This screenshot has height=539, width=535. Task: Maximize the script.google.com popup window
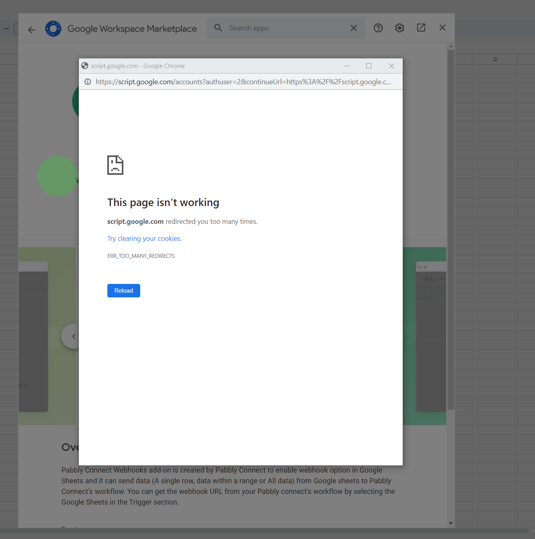369,66
